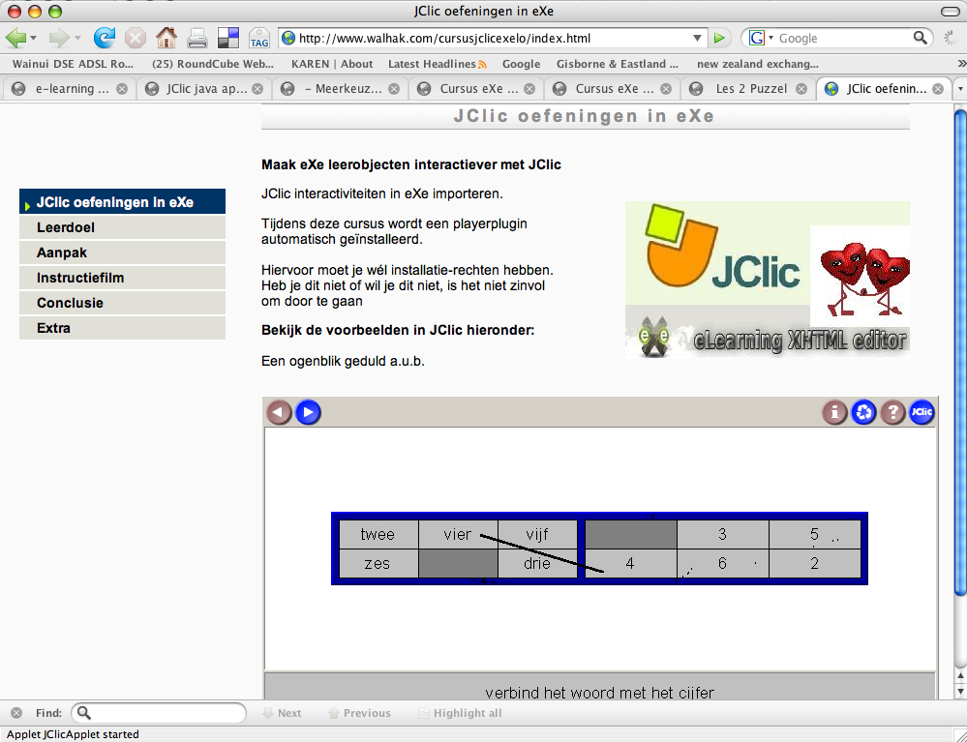Screen dimensions: 967x742
Task: Reload the page with the refresh icon
Action: coord(105,38)
